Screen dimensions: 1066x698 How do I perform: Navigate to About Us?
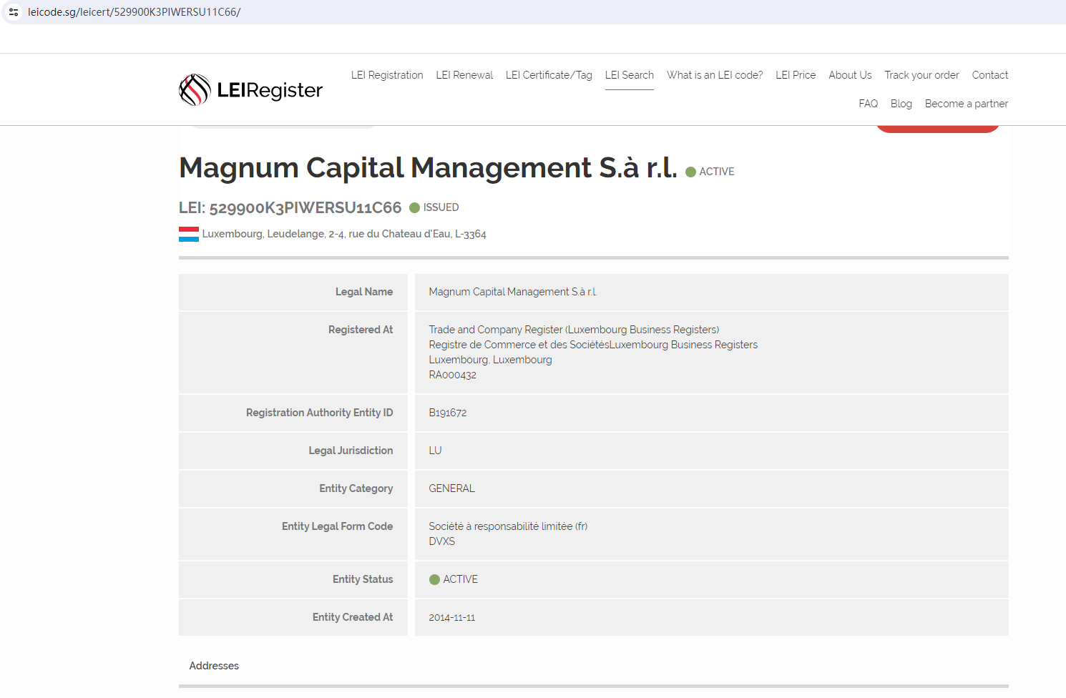point(850,75)
